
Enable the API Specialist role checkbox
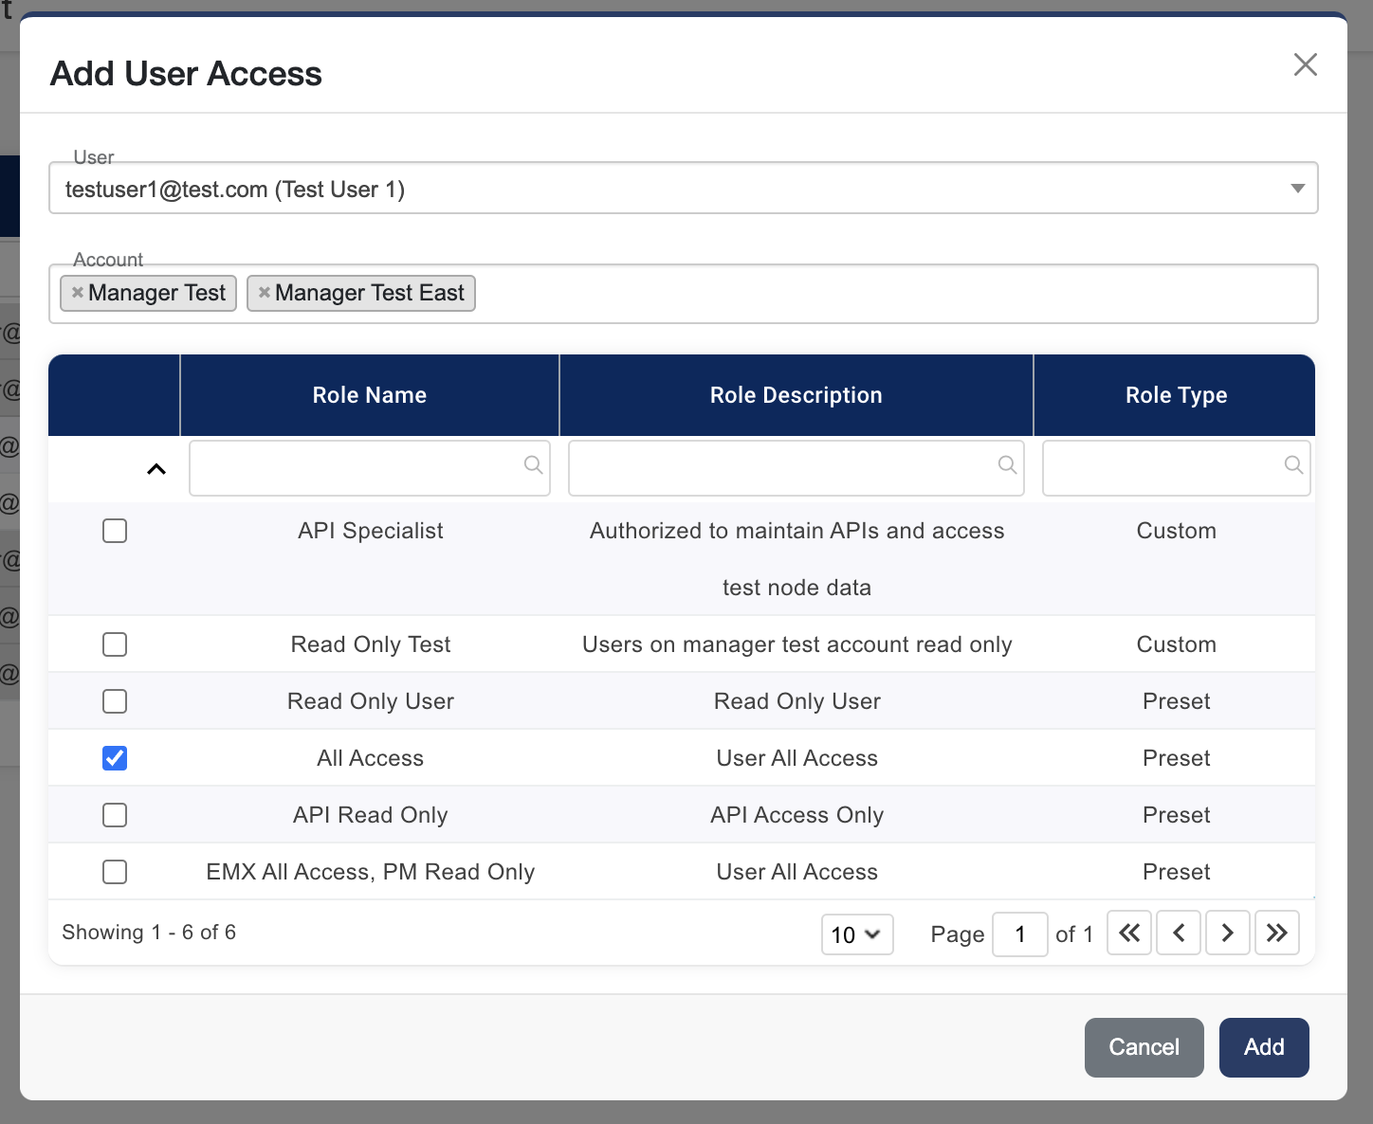(115, 531)
